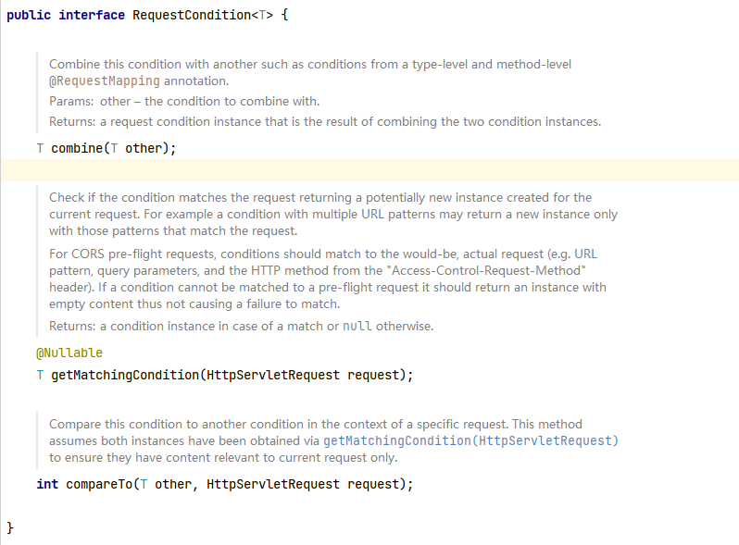
Task: Click the getMatchingCondition method declaration
Action: [225, 375]
